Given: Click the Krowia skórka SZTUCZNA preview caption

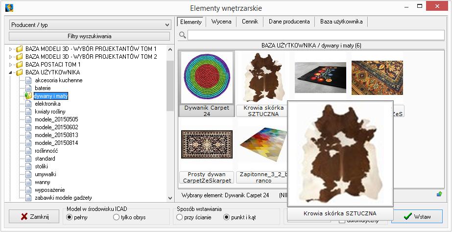Looking at the screenshot, I should (x=340, y=213).
